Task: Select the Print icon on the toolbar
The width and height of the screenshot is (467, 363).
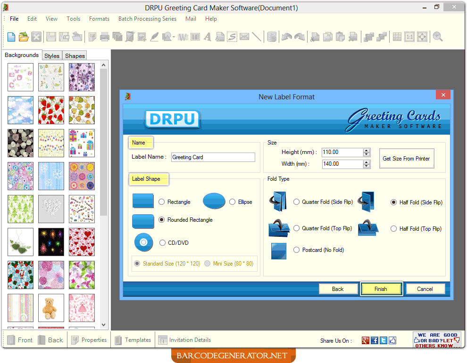Action: [x=105, y=37]
